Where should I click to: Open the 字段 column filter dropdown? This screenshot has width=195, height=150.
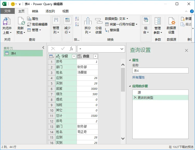pos(74,56)
